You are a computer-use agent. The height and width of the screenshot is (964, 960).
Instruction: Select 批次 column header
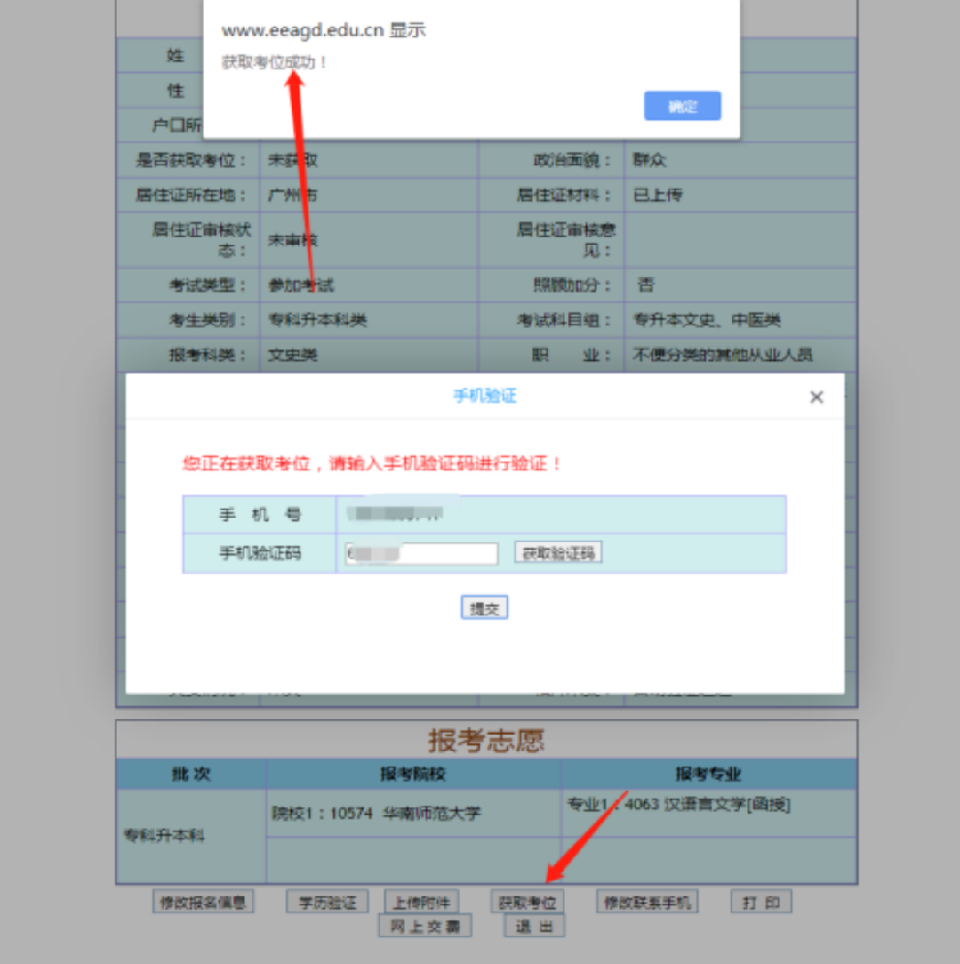click(191, 774)
